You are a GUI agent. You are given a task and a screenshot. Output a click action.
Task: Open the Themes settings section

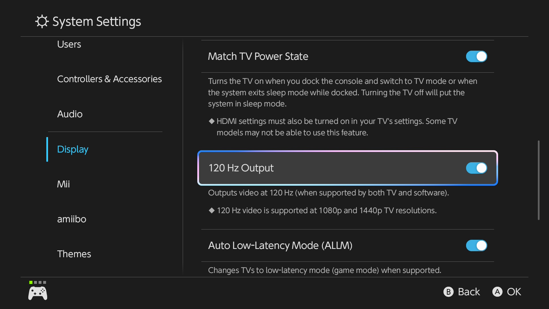[74, 254]
